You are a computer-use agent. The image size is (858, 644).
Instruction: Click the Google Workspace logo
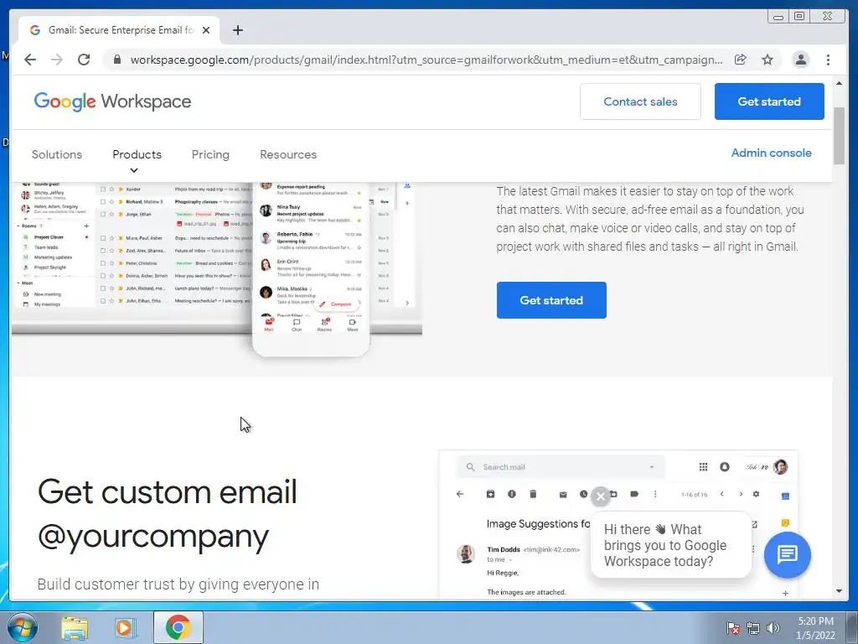[x=112, y=101]
